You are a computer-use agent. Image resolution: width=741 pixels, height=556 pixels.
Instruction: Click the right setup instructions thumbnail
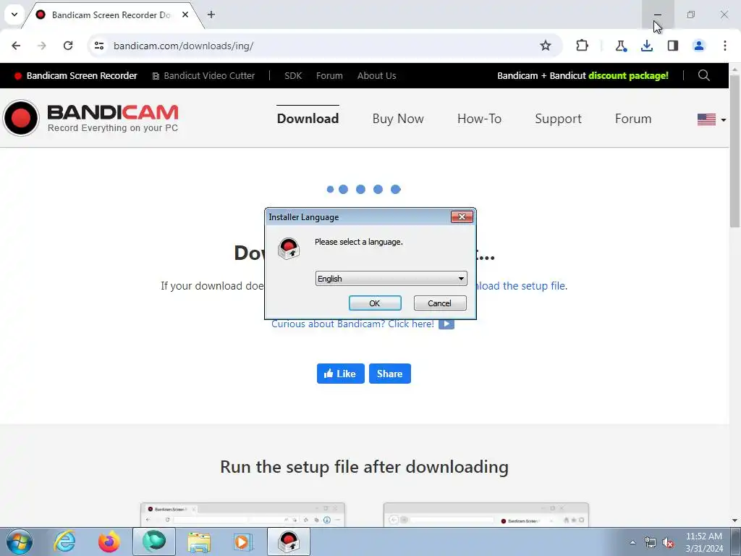point(486,515)
